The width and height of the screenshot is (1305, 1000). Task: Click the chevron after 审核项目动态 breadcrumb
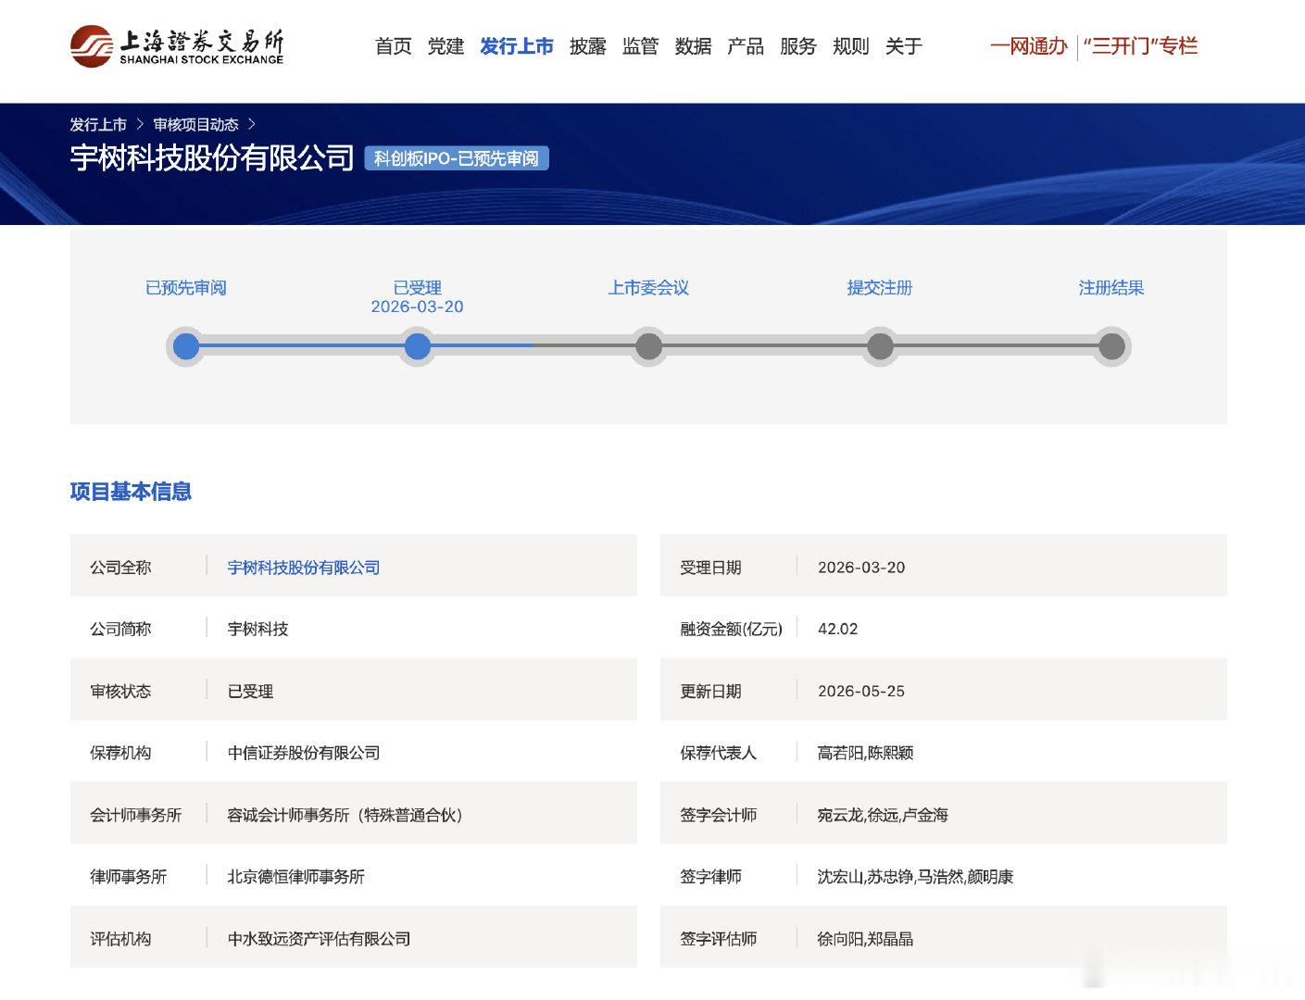coord(252,124)
